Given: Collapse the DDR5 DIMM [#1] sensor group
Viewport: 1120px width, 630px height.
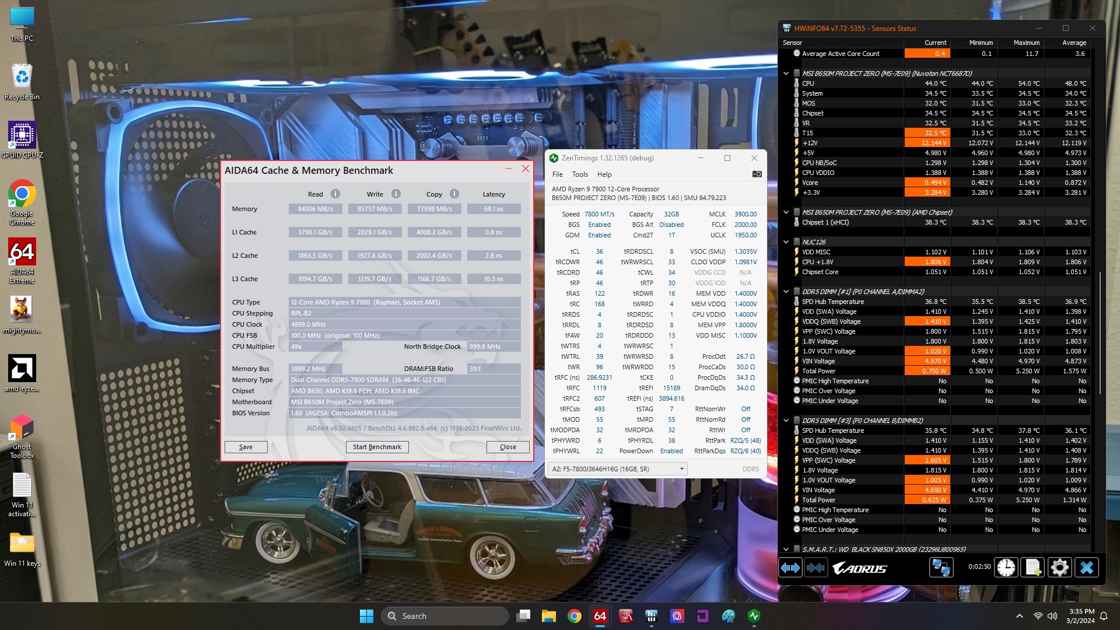Looking at the screenshot, I should (786, 292).
